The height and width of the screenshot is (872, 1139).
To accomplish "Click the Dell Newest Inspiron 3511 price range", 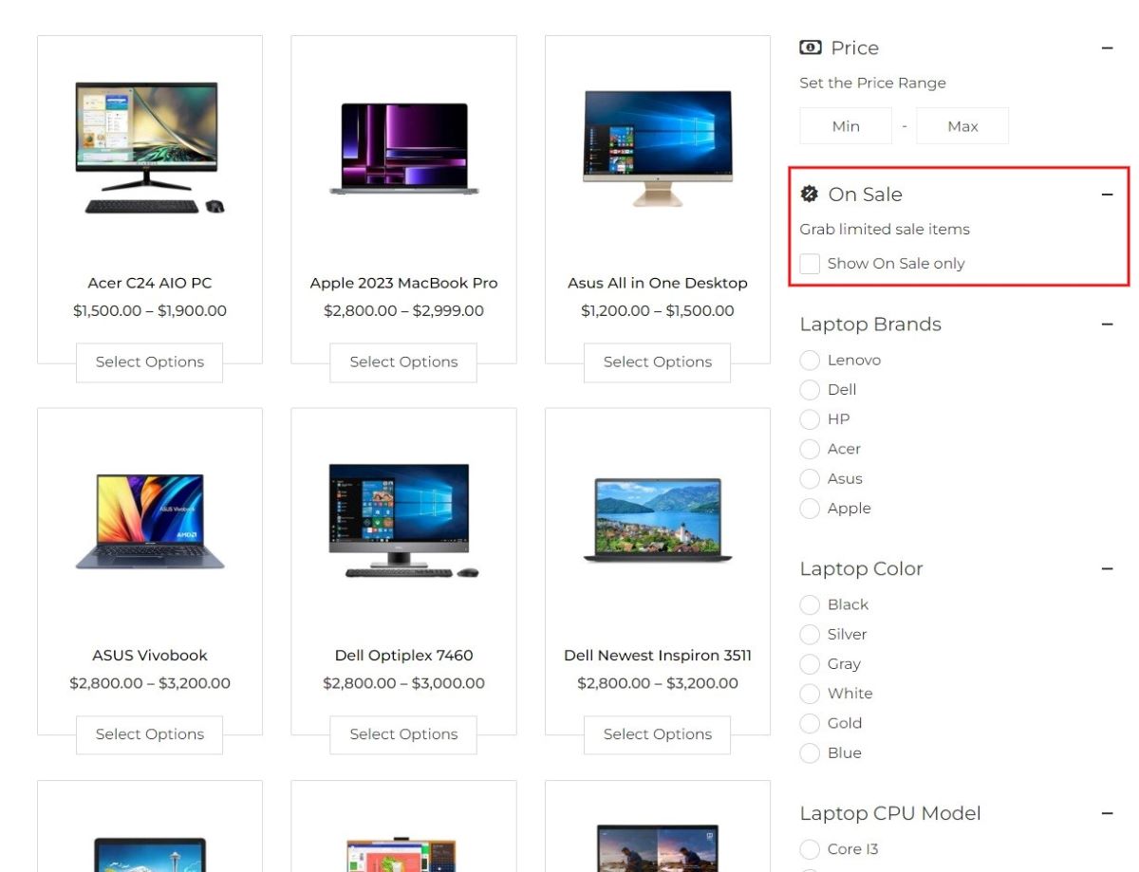I will click(658, 683).
